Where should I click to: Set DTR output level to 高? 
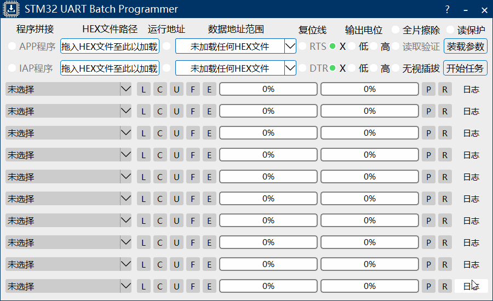pyautogui.click(x=374, y=68)
